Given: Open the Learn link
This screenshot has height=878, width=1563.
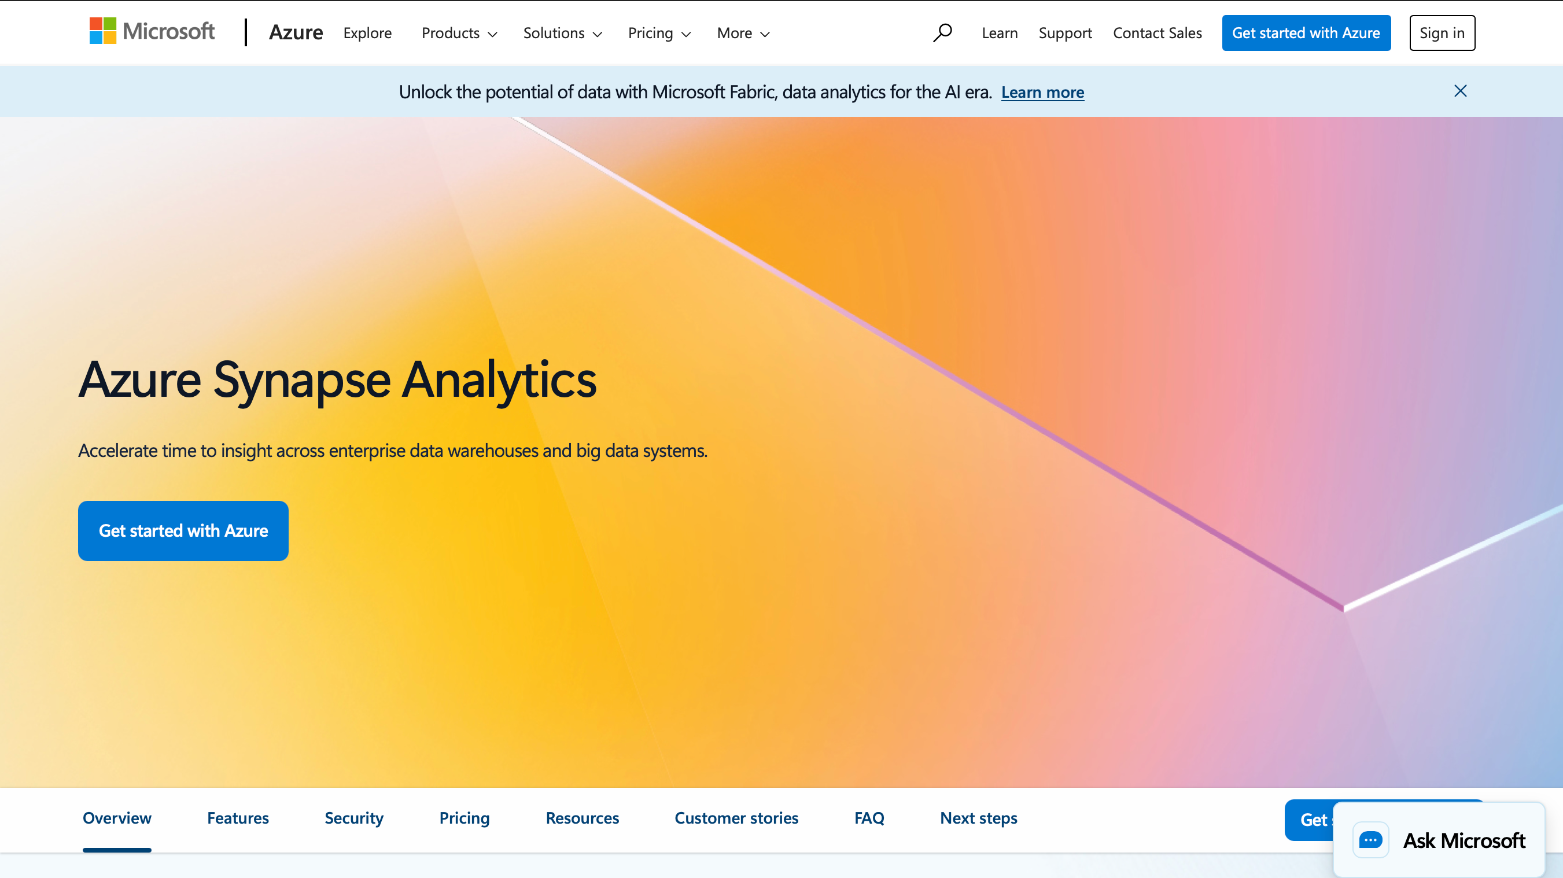Looking at the screenshot, I should pyautogui.click(x=1000, y=34).
